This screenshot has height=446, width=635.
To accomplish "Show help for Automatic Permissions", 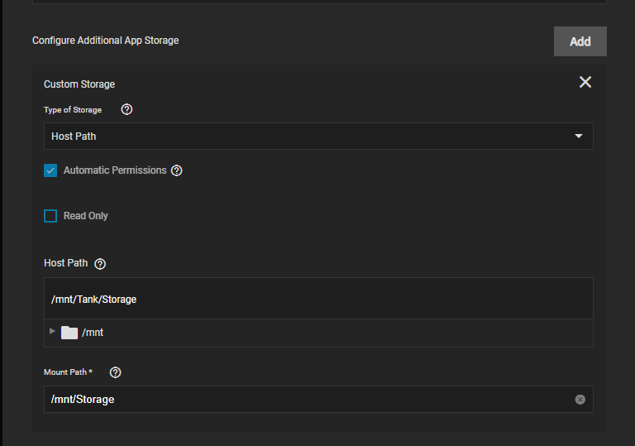I will click(177, 170).
